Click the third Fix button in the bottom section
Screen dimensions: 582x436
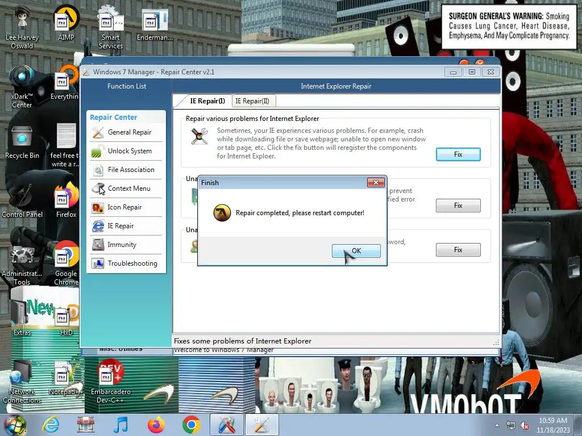458,250
